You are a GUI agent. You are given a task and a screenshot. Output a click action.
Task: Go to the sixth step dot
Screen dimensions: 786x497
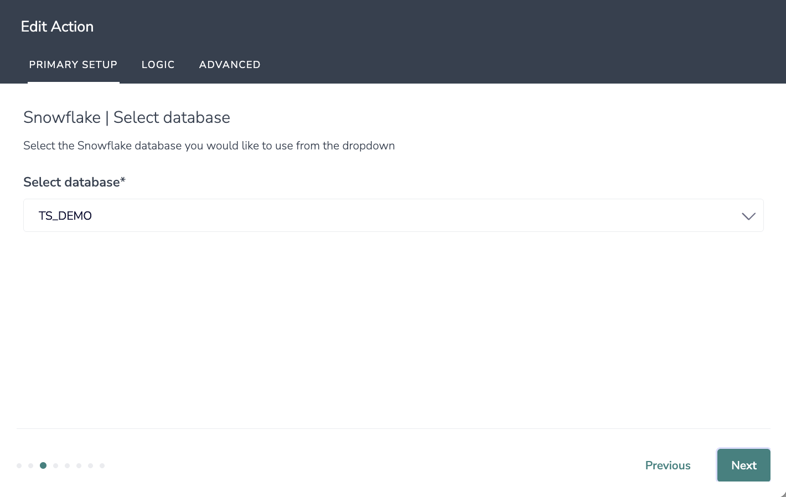(x=79, y=465)
